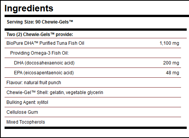
Task: Select the Chewie-Gel Shell ingredients line
Action: (x=55, y=93)
